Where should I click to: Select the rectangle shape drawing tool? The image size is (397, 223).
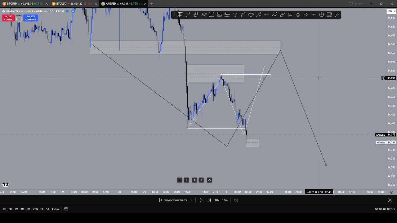212,15
